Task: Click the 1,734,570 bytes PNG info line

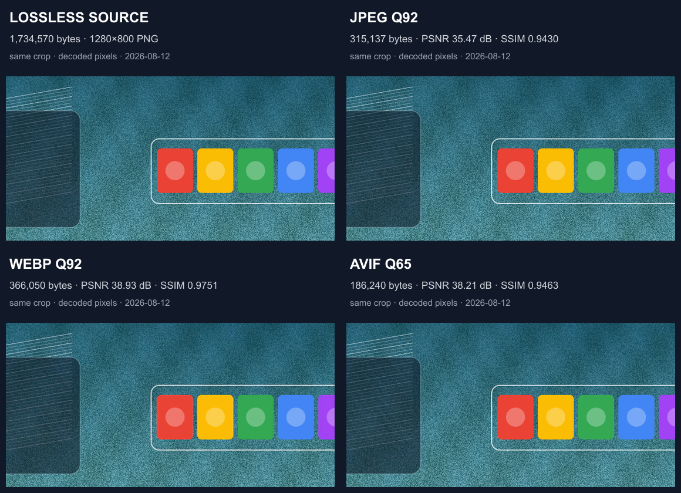Action: coord(84,39)
